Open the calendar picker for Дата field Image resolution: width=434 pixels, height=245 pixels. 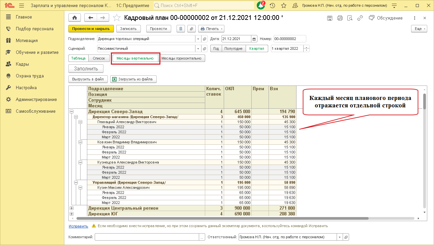click(254, 39)
